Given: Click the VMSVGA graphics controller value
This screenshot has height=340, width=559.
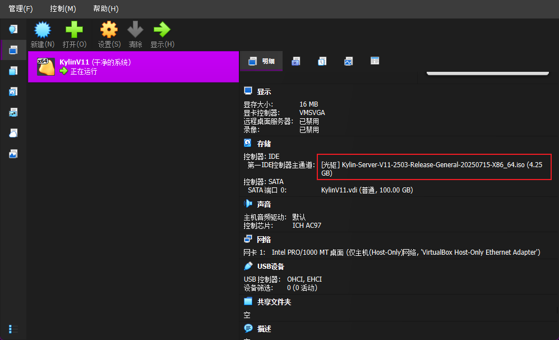Looking at the screenshot, I should [x=312, y=113].
